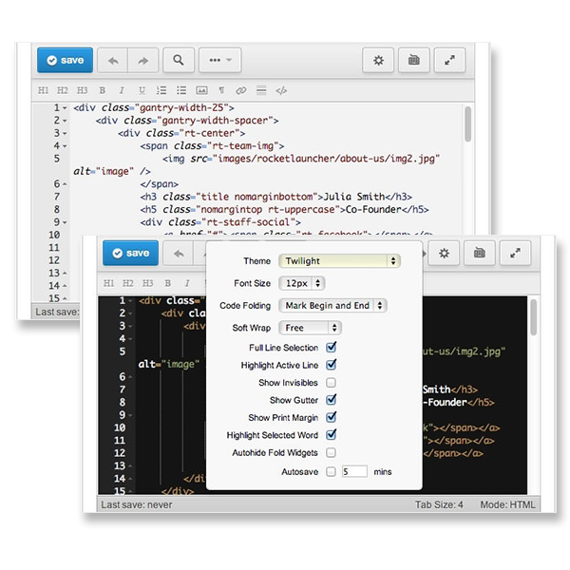Insert image tag in the back editor

pyautogui.click(x=201, y=90)
